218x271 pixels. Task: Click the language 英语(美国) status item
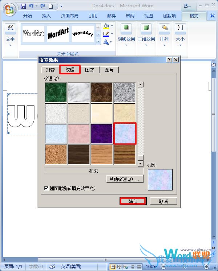point(71,267)
